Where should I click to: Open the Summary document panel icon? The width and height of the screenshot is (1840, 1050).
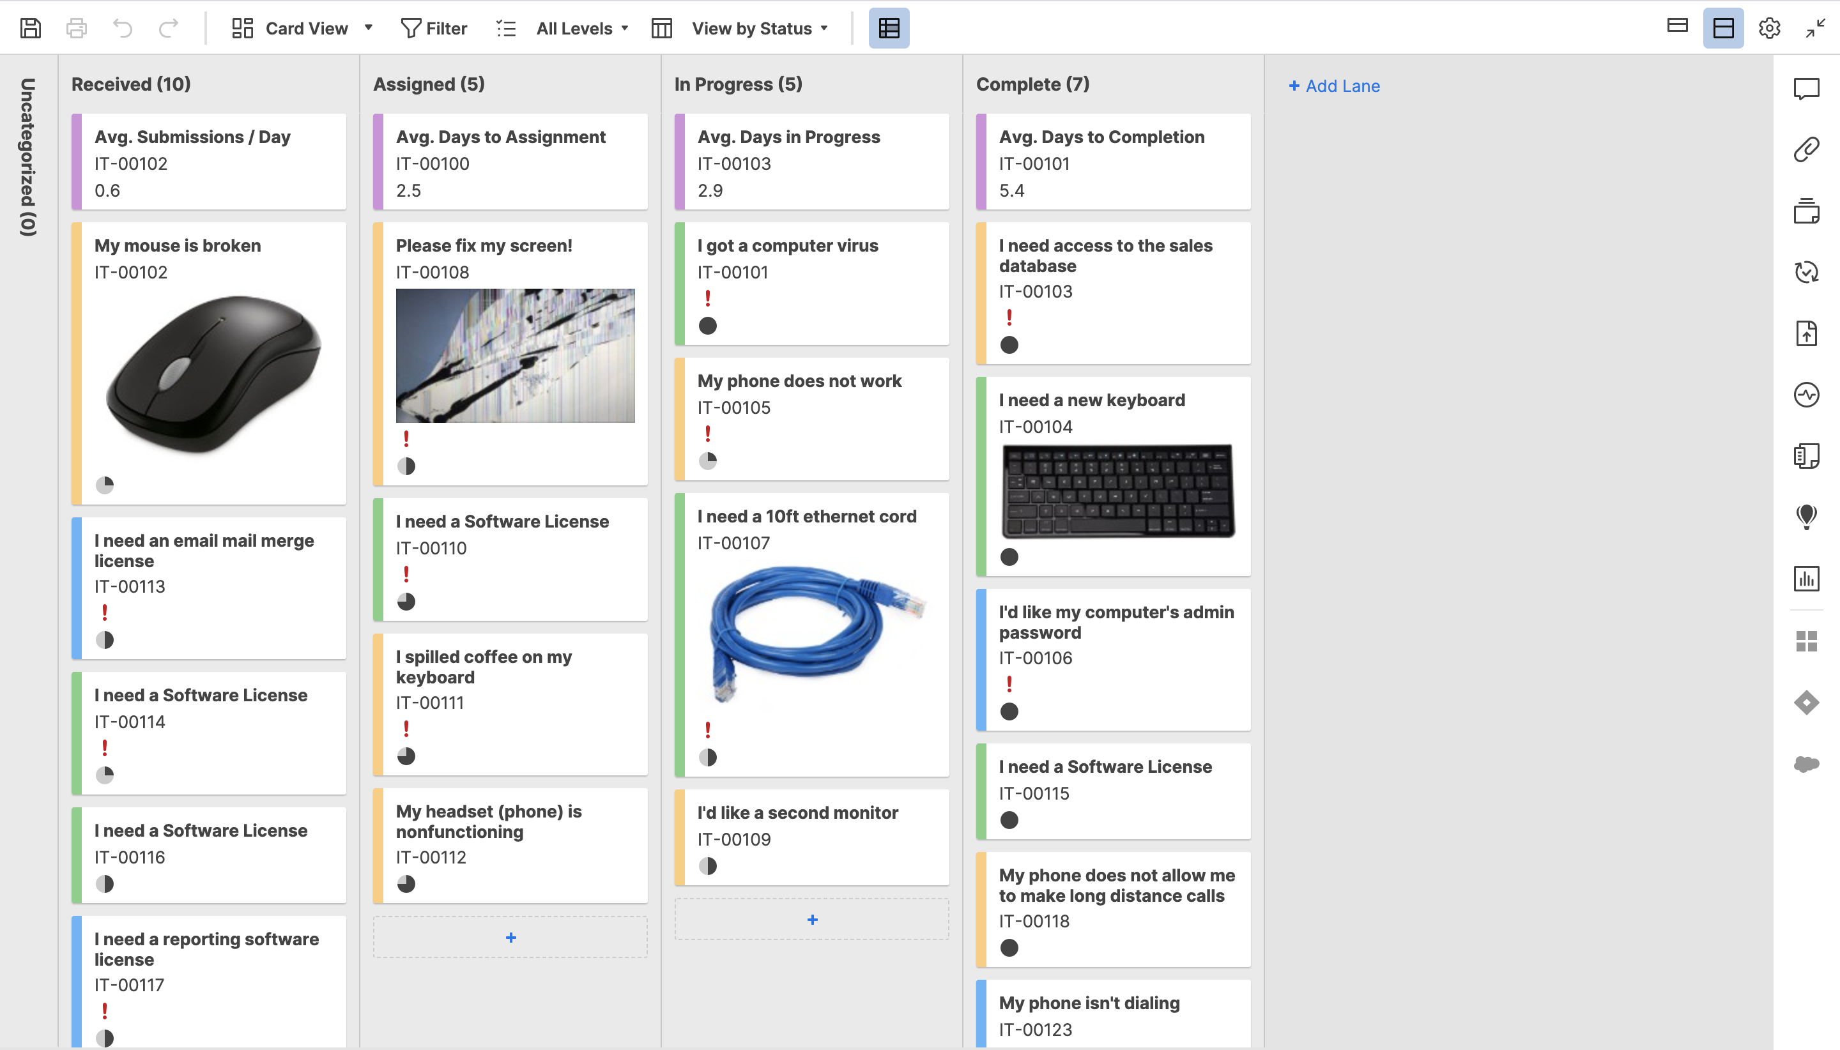click(1806, 456)
